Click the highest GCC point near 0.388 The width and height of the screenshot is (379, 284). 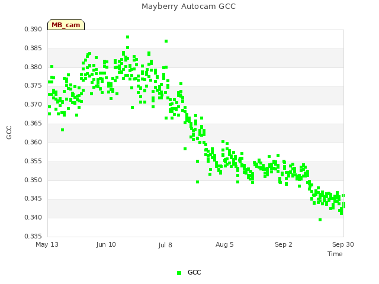pyautogui.click(x=128, y=37)
